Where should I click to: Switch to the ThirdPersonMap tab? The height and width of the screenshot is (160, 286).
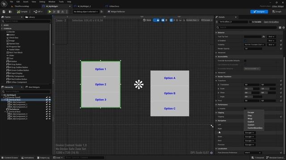22,6
